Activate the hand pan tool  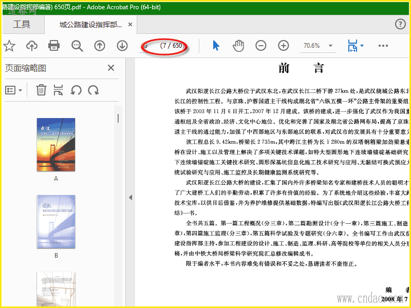pos(238,46)
